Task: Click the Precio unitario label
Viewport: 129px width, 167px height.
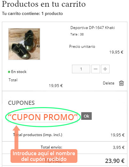Action: pos(82,47)
